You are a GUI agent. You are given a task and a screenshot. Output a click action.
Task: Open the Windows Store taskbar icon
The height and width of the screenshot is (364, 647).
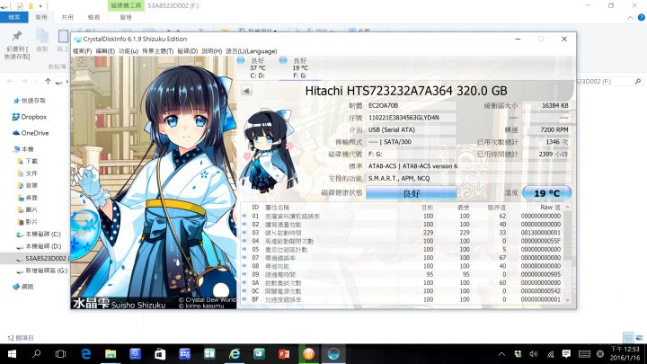160,354
